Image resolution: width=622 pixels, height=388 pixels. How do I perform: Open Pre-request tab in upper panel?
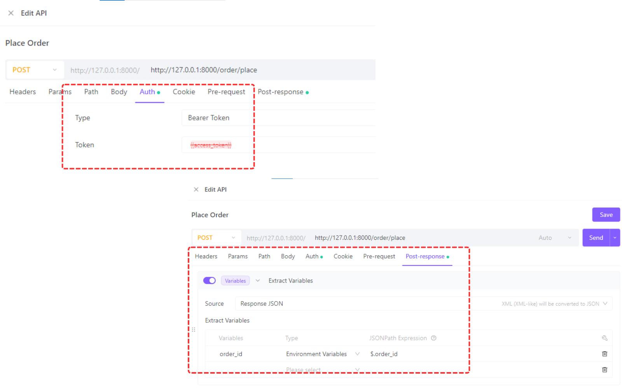pyautogui.click(x=226, y=92)
